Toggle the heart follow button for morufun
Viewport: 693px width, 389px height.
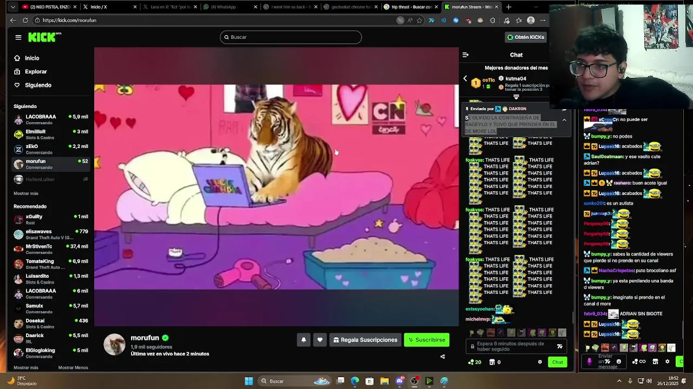[x=320, y=340]
